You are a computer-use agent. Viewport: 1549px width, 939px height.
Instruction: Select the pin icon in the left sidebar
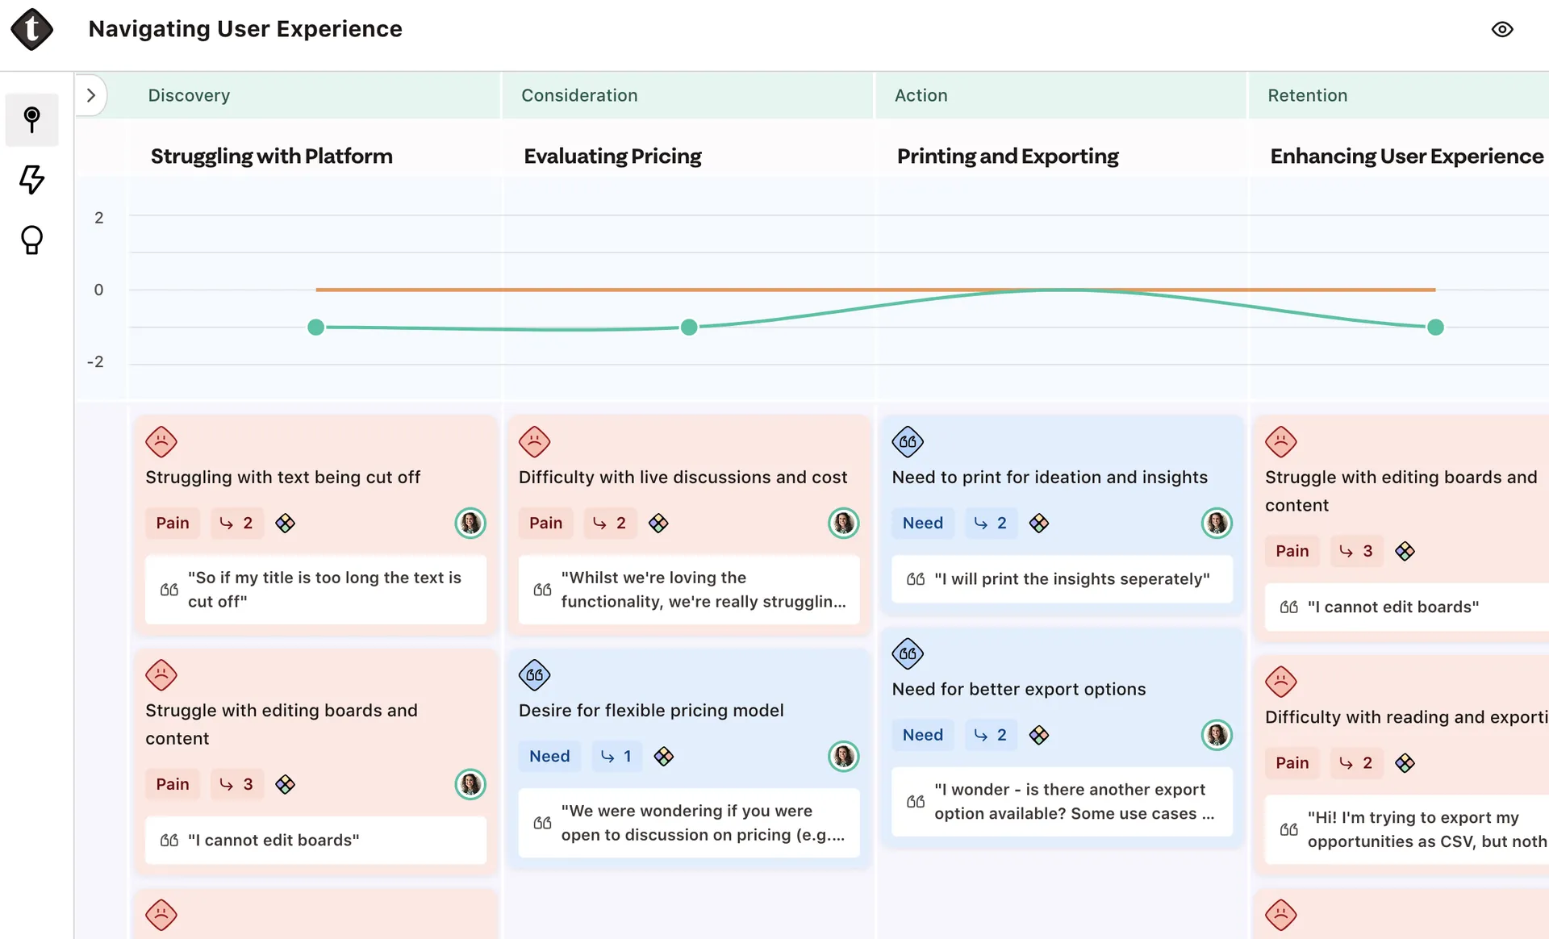pyautogui.click(x=31, y=119)
